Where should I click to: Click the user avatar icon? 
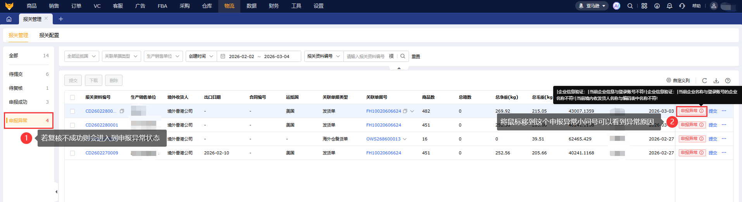pos(714,6)
